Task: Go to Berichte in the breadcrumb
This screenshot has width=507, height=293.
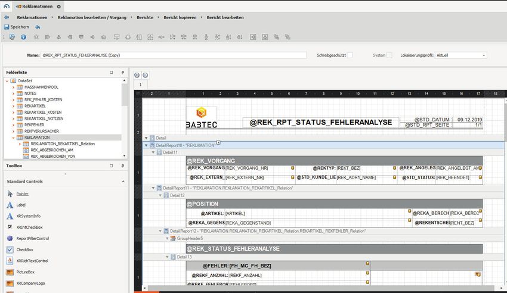Action: click(x=144, y=17)
